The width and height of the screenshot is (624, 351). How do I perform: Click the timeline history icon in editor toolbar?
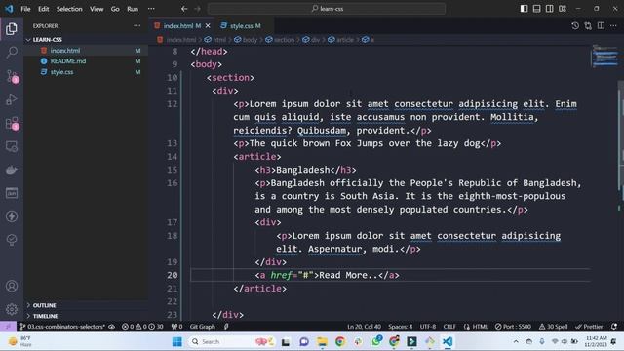(575, 26)
